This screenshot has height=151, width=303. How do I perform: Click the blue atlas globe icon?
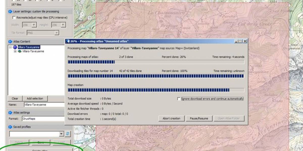click(15, 47)
